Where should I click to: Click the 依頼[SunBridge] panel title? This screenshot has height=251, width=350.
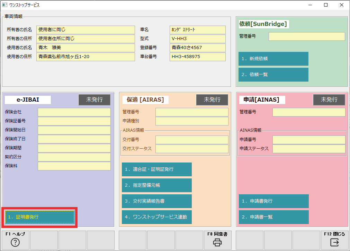tap(263, 24)
